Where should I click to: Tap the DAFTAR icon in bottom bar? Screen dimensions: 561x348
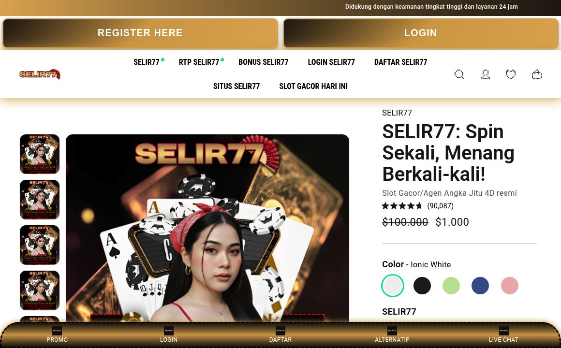pyautogui.click(x=280, y=331)
